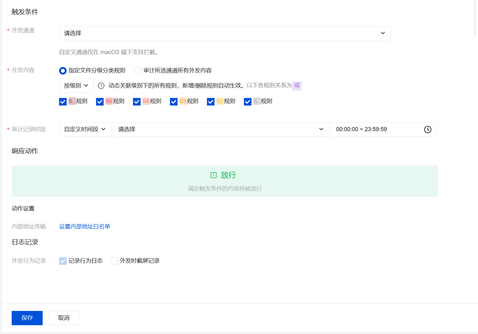Open 设置内部地址白名单 link
478x334 pixels.
point(85,227)
